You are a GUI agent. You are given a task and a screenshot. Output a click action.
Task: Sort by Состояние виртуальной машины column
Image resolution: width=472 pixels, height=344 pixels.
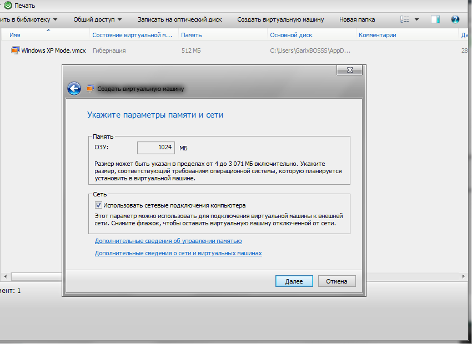[134, 35]
